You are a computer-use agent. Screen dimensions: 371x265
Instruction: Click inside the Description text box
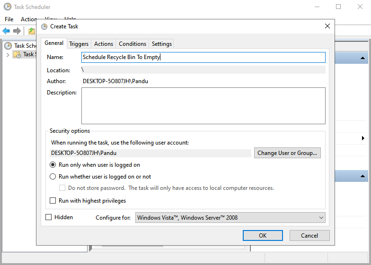tap(203, 105)
